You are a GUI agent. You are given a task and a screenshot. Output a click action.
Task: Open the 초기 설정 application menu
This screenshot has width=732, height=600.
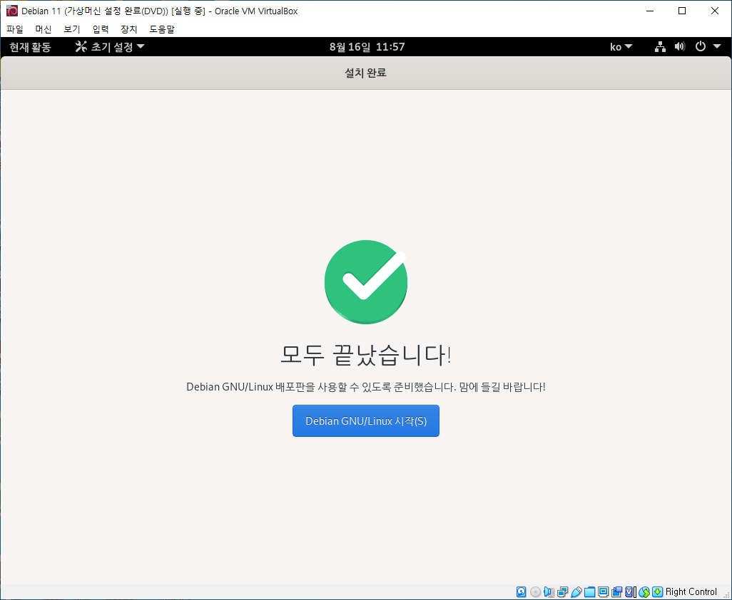[x=110, y=46]
